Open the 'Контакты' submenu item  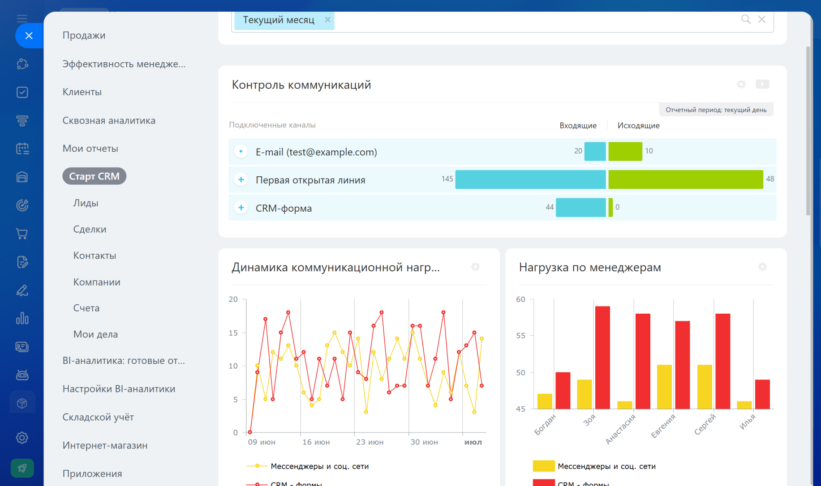click(95, 256)
